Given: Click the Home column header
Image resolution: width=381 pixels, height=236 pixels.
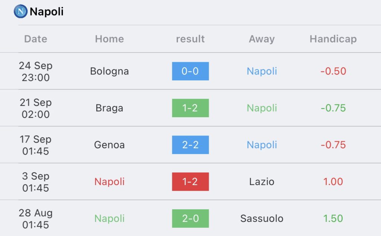Looking at the screenshot, I should 109,39.
